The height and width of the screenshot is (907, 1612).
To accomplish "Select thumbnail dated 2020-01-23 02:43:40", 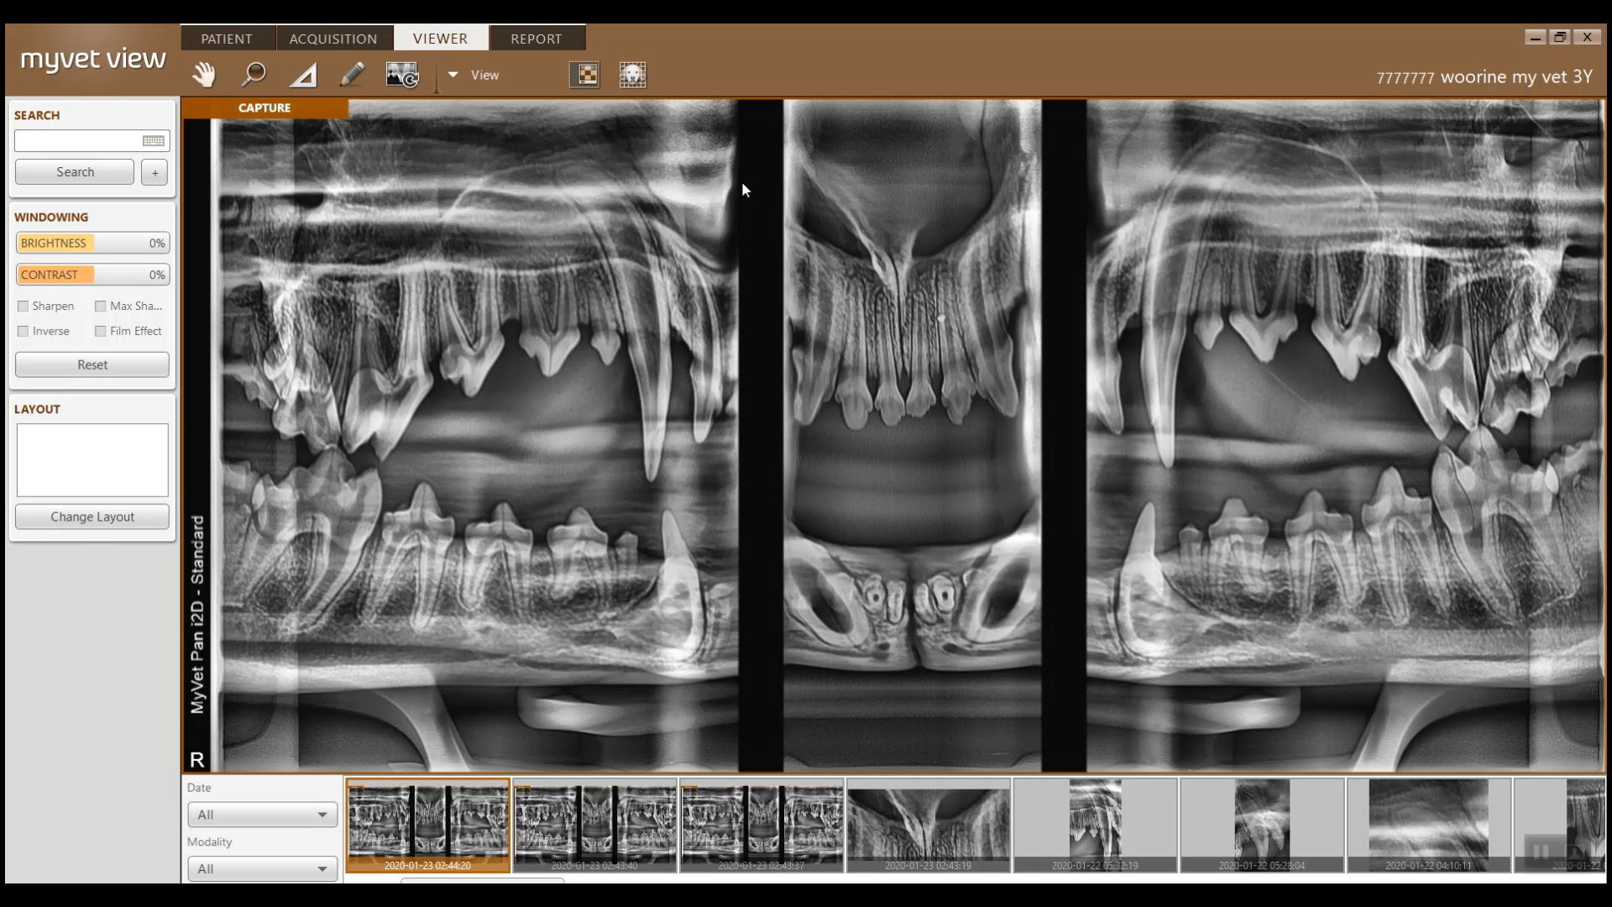I will click(x=594, y=825).
